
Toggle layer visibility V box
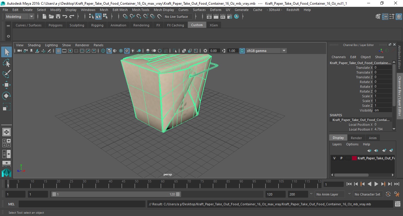pos(334,158)
